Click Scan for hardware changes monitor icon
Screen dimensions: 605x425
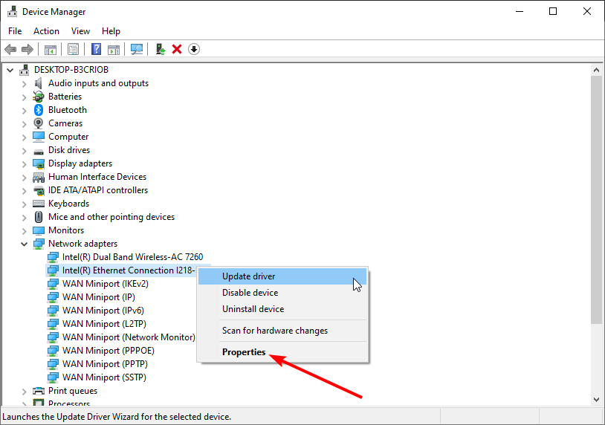coord(137,49)
